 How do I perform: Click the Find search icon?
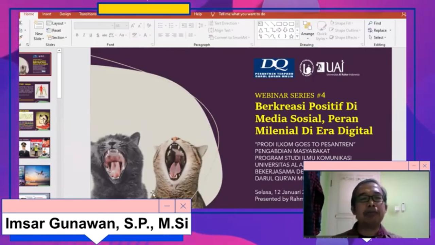(x=375, y=23)
